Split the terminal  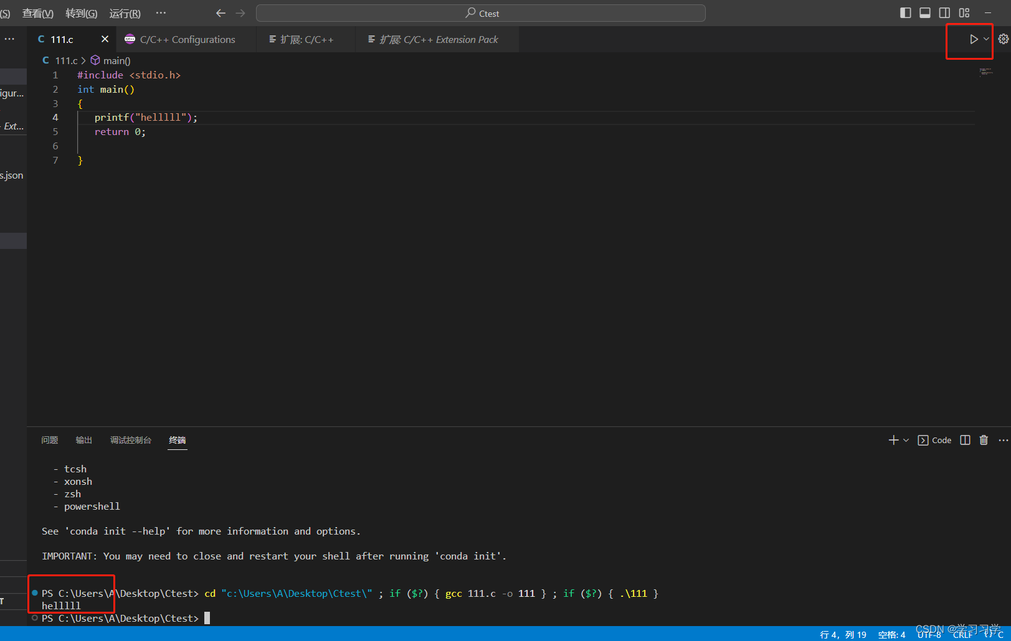click(965, 440)
